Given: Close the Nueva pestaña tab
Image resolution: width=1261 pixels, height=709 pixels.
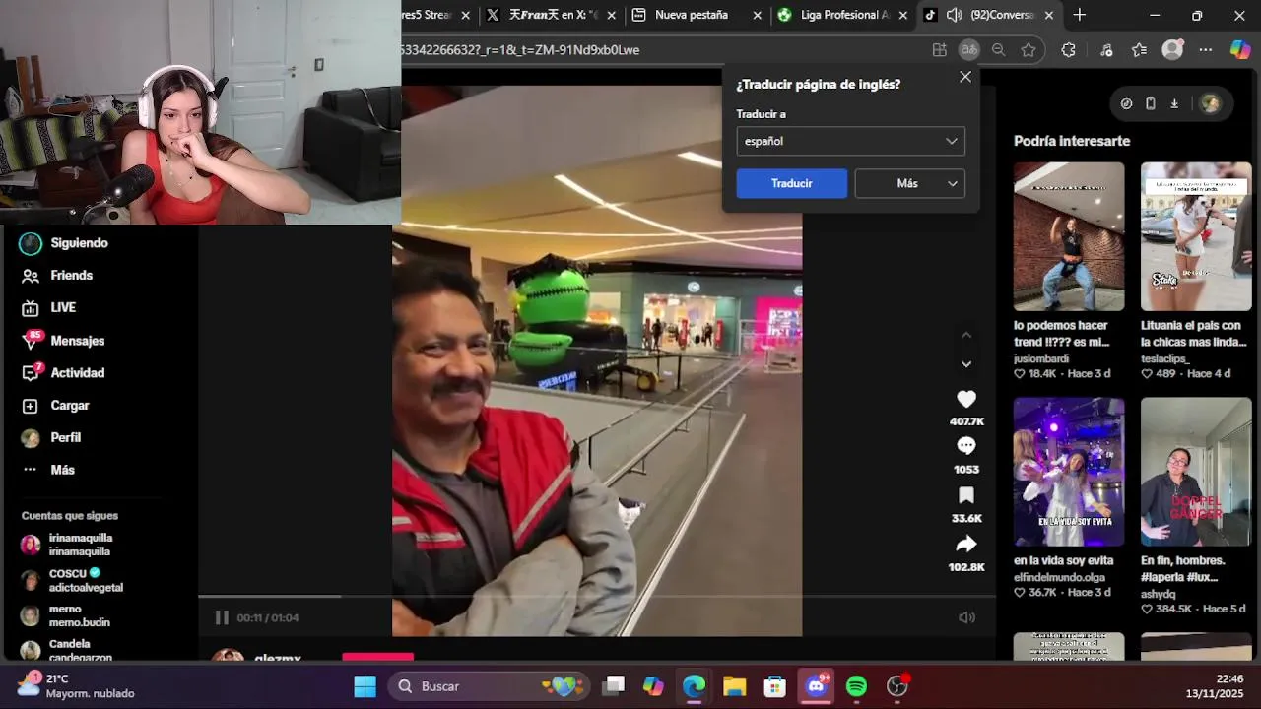Looking at the screenshot, I should tap(757, 15).
